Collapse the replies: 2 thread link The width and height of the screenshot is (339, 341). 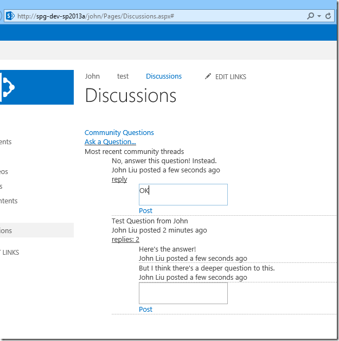tap(125, 240)
